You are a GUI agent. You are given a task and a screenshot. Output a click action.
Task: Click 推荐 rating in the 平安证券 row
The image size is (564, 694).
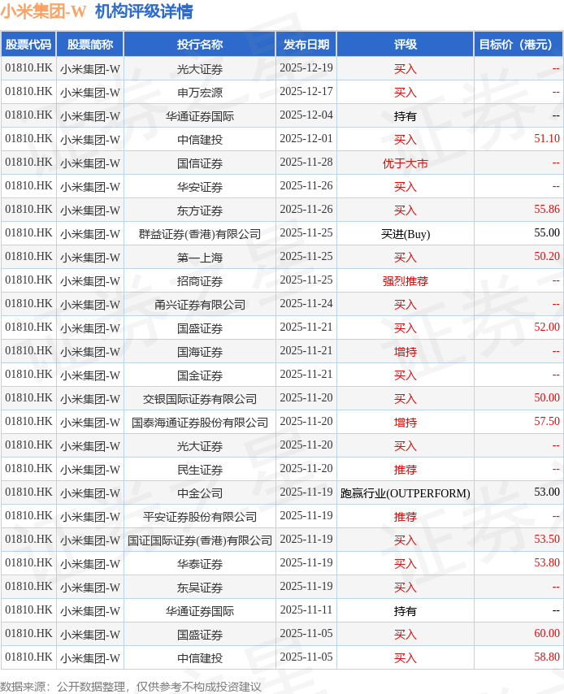(x=405, y=517)
